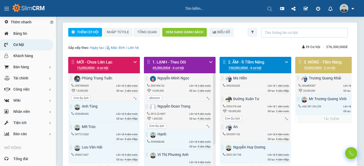Open the search magnifier in top bar
Screen dimensions: 364x166
point(269,8)
